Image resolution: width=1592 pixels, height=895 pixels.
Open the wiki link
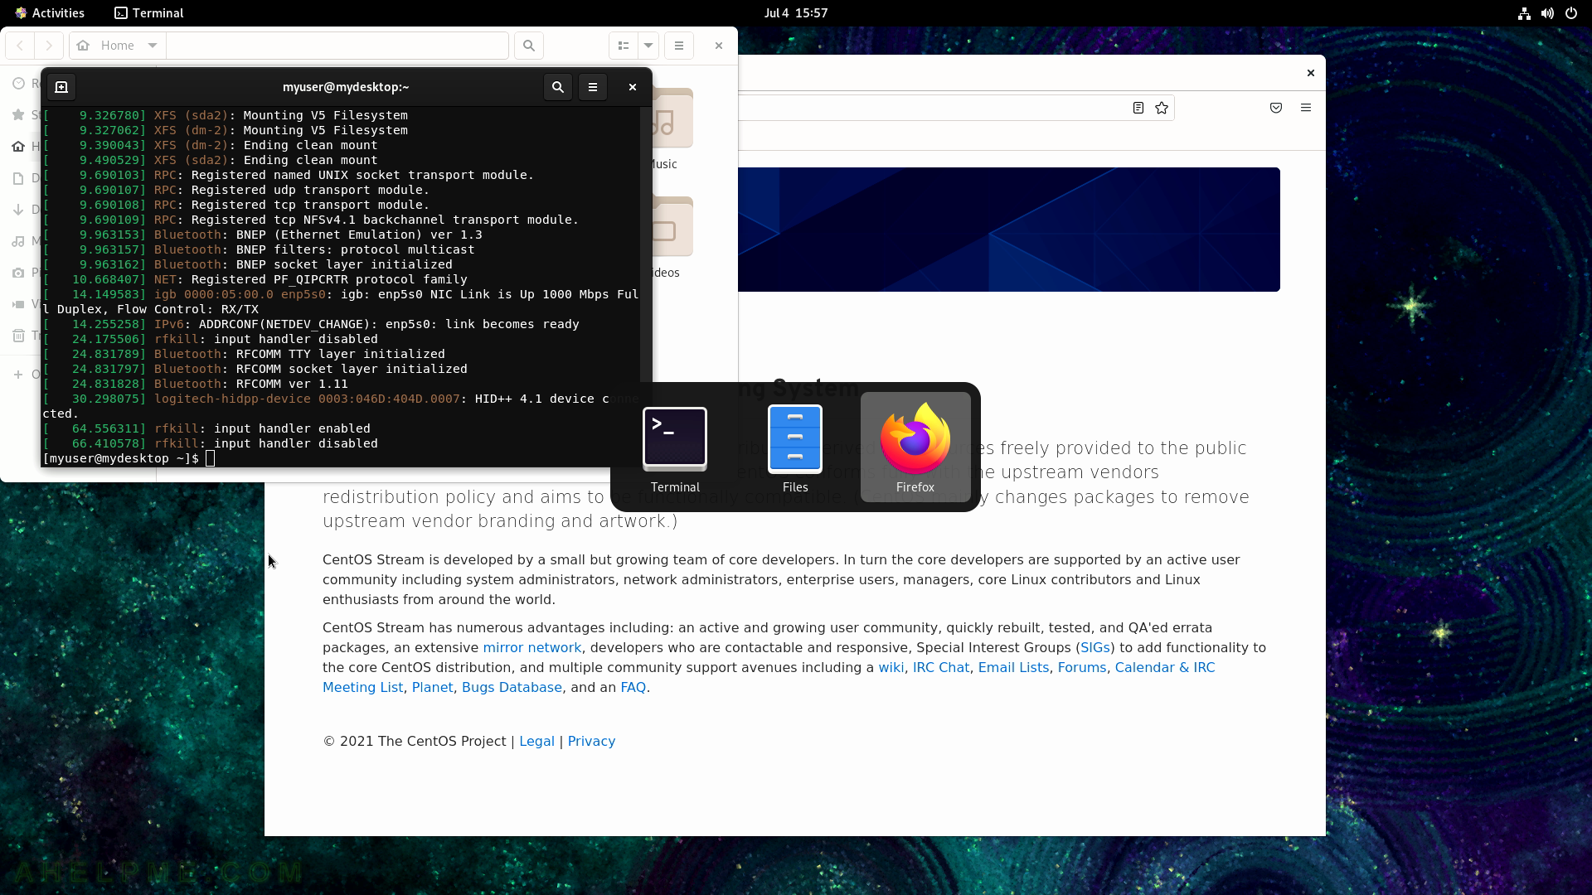coord(891,668)
